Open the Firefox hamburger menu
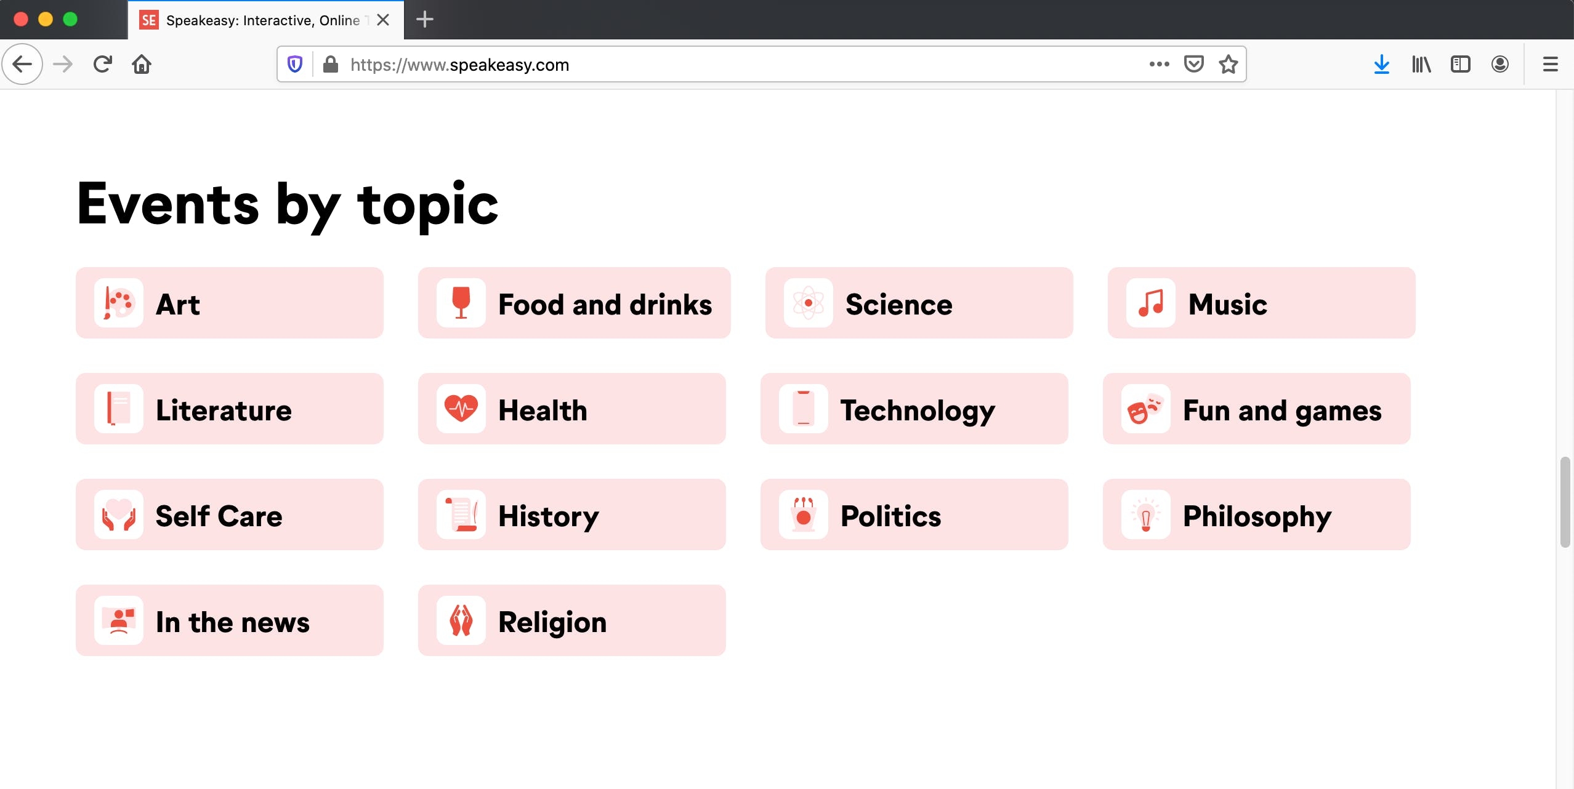Screen dimensions: 1574x789 pyautogui.click(x=1550, y=64)
